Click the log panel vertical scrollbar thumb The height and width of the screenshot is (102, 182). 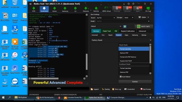click(86, 62)
